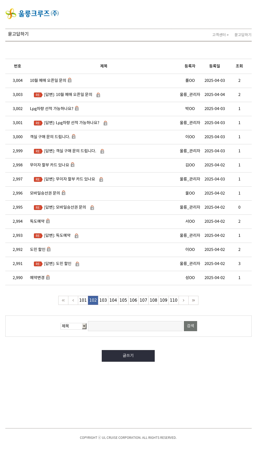Screen dimensions: 257x463
Task: Click the RE: badge on post 3,003
Action: (x=38, y=95)
